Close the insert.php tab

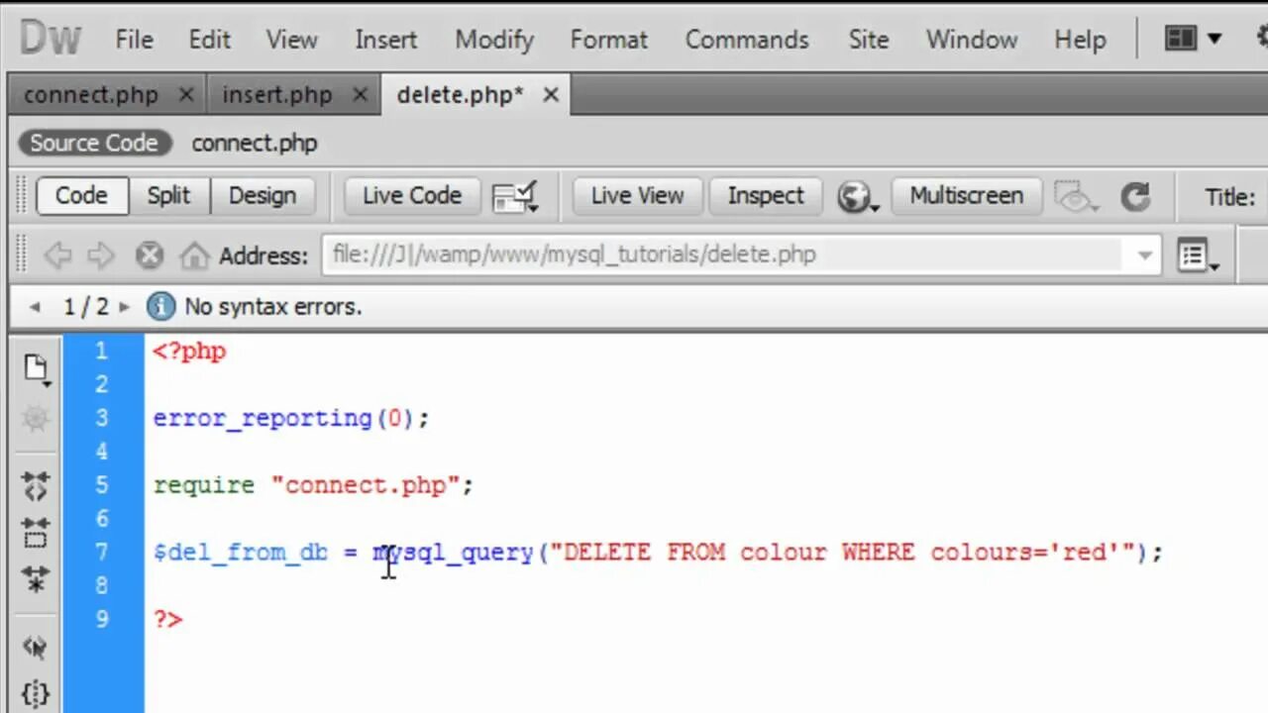click(360, 95)
